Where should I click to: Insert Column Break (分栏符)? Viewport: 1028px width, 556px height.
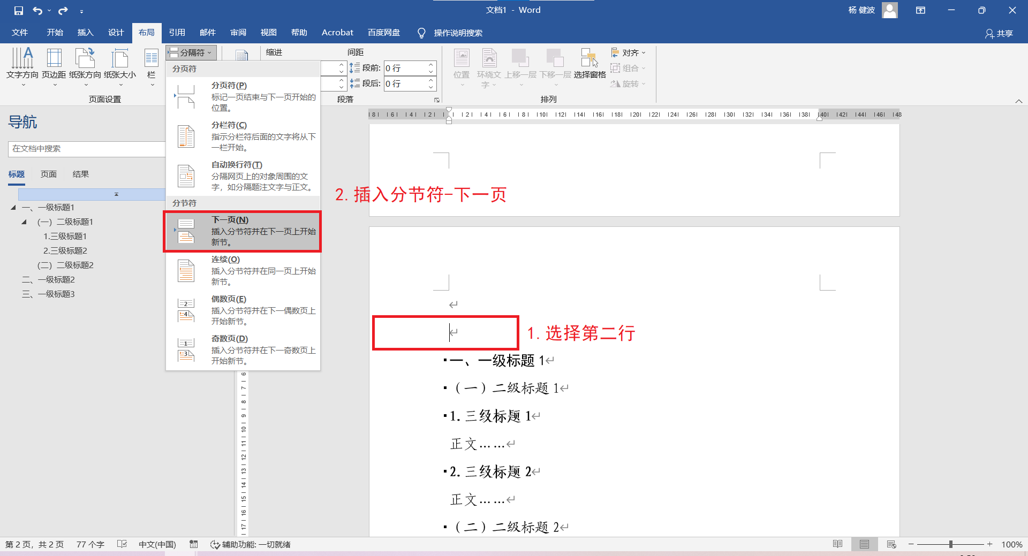243,136
